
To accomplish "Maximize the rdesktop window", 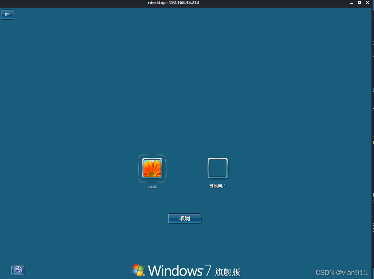I will coord(359,3).
